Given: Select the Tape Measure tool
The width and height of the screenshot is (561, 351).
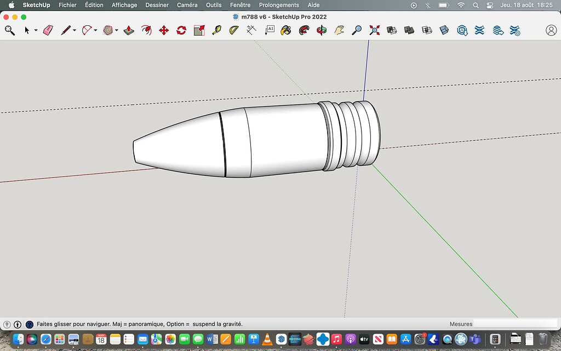Looking at the screenshot, I should point(216,30).
